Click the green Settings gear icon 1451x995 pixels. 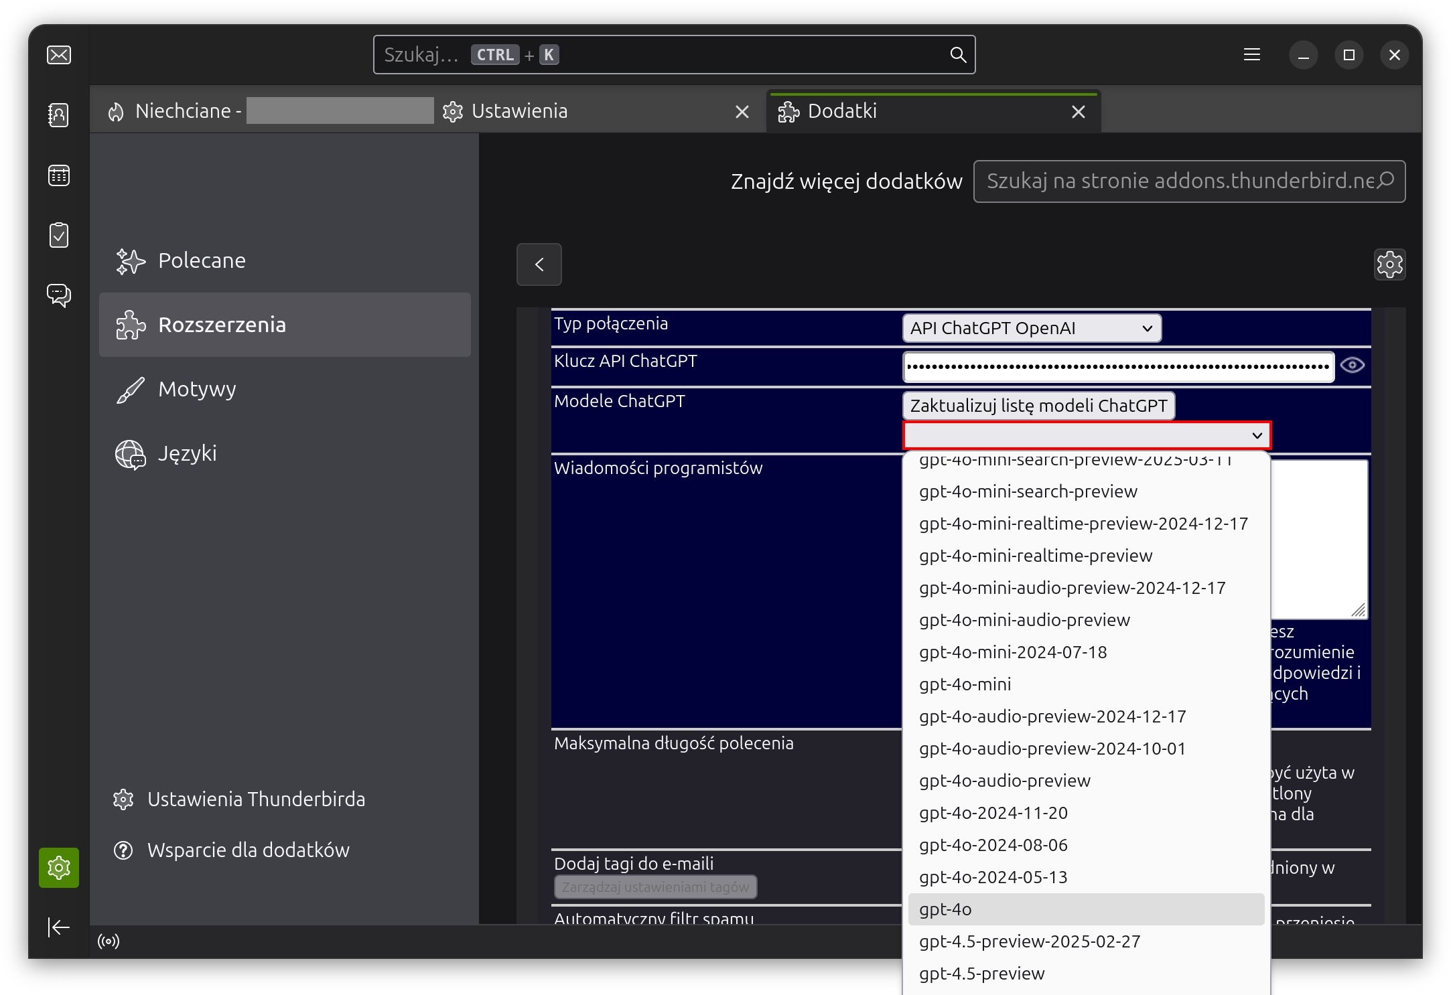[x=59, y=868]
